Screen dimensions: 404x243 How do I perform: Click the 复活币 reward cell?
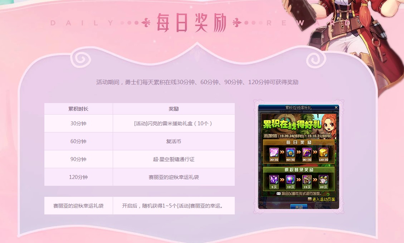coord(174,141)
